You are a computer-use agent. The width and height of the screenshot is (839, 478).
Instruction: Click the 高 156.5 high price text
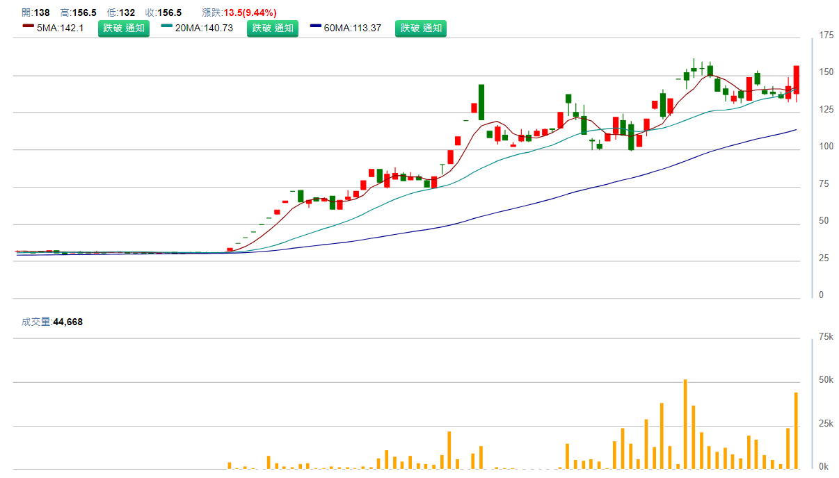click(78, 13)
